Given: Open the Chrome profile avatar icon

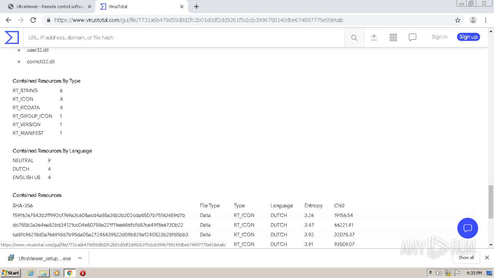Looking at the screenshot, I should pyautogui.click(x=473, y=20).
